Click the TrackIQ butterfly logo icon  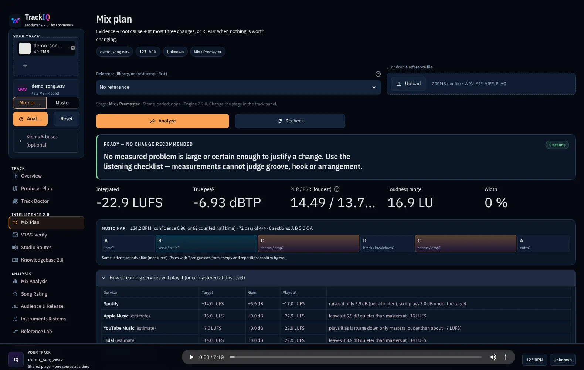coord(16,20)
